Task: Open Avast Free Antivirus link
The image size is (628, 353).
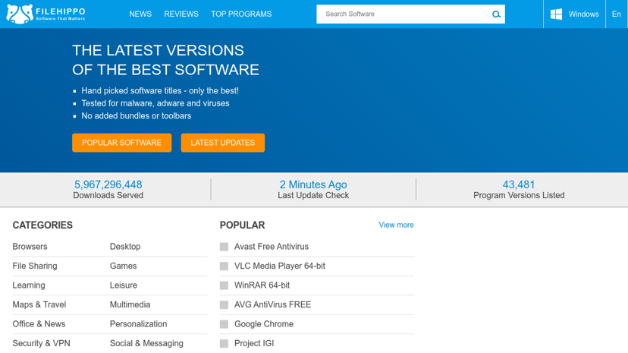Action: (272, 247)
